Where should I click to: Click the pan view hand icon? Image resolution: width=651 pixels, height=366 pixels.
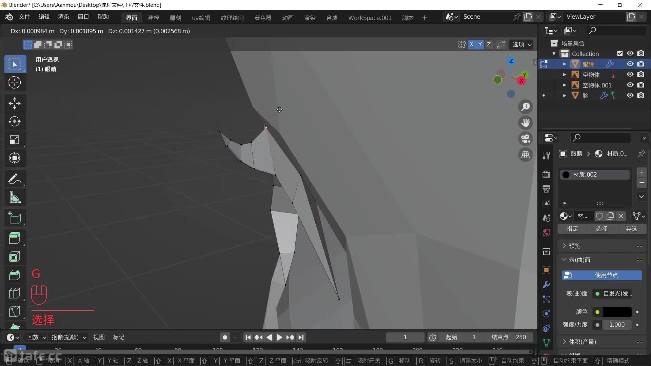(526, 123)
